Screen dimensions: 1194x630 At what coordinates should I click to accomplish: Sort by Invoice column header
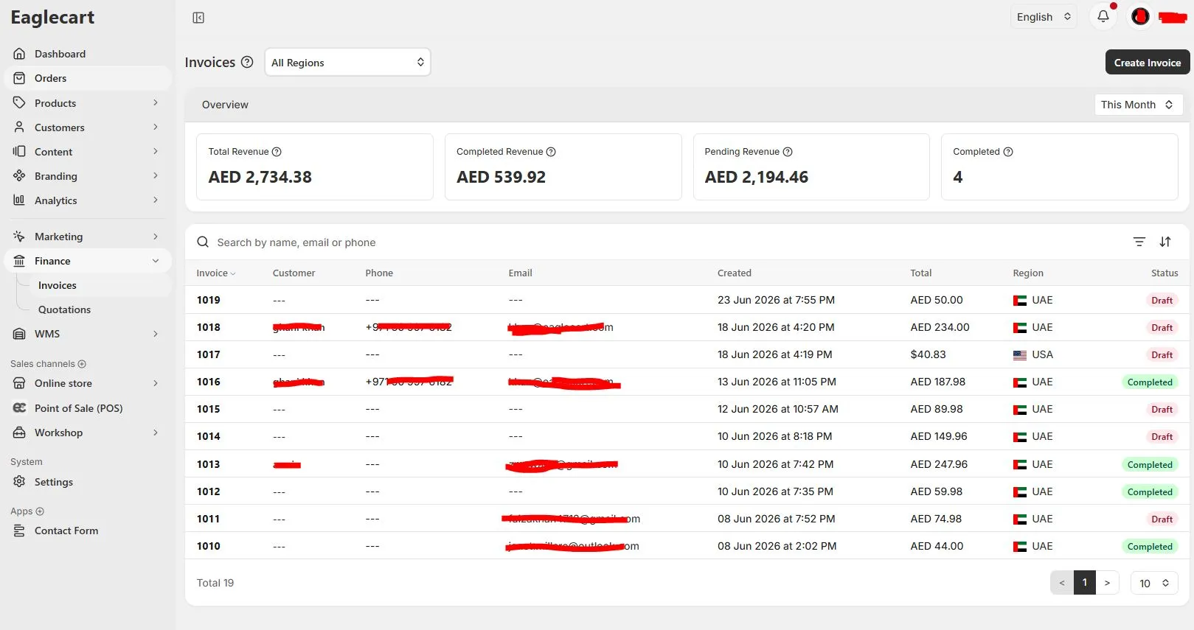coord(216,273)
